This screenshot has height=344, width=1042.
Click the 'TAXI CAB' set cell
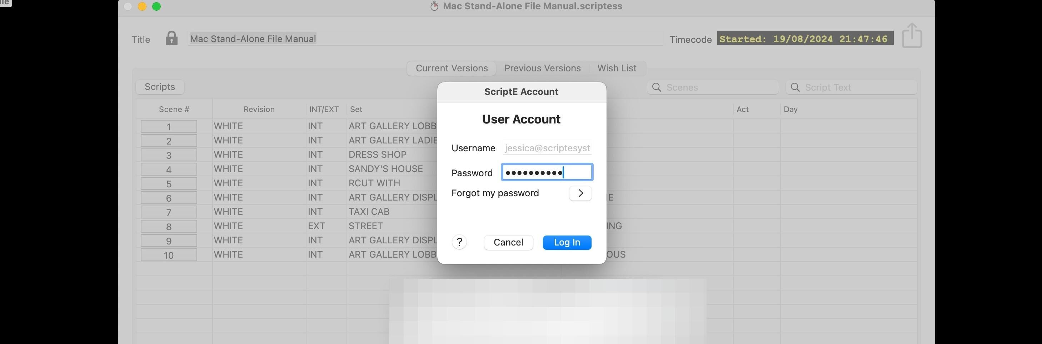369,211
